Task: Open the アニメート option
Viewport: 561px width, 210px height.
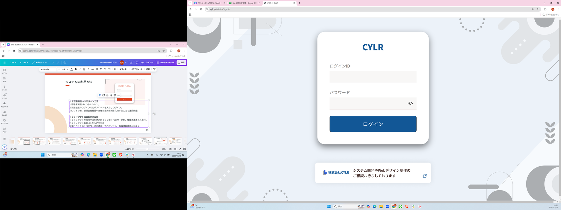Action: tap(137, 69)
